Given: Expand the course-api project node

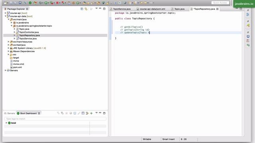Looking at the screenshot, I should coord(5,13).
